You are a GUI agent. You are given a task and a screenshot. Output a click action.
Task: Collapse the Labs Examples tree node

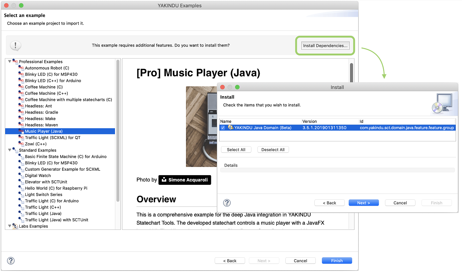click(10, 226)
